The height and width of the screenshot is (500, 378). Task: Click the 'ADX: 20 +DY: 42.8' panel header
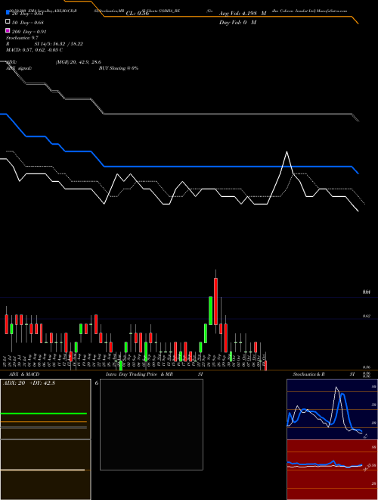tap(29, 383)
